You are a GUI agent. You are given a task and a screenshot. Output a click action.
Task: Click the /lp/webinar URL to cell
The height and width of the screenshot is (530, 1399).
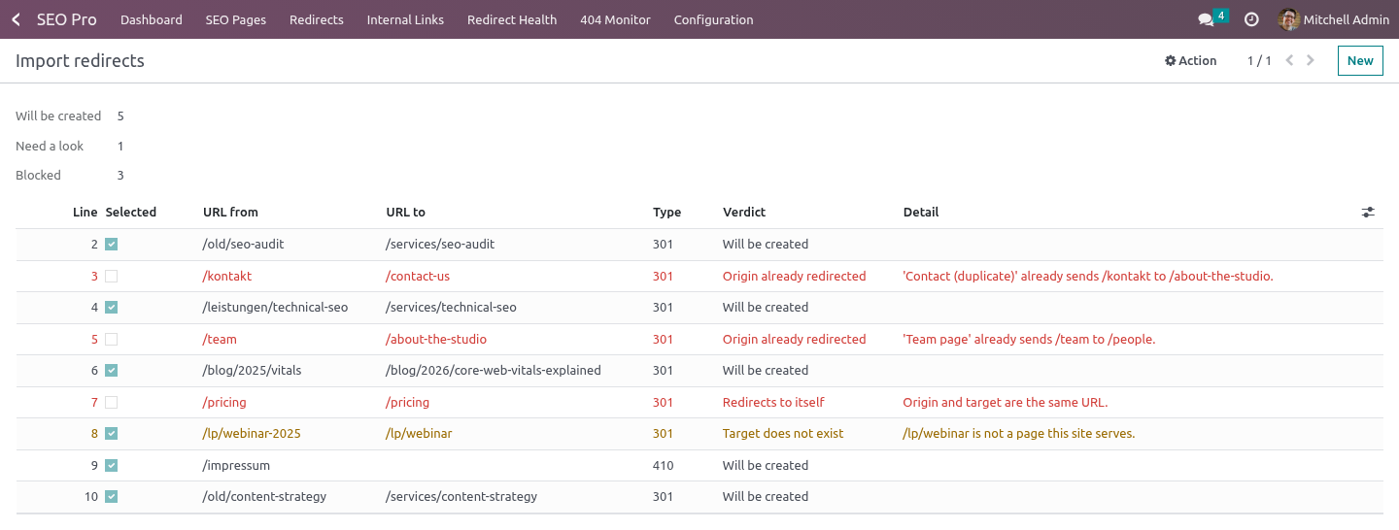[419, 434]
